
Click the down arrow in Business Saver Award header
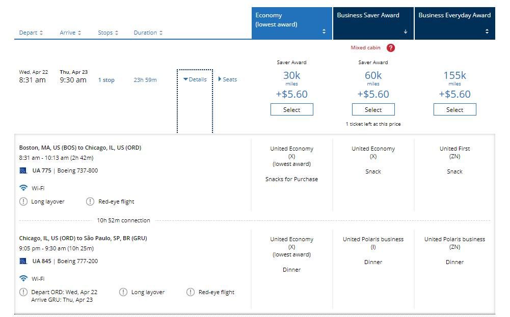pyautogui.click(x=405, y=32)
